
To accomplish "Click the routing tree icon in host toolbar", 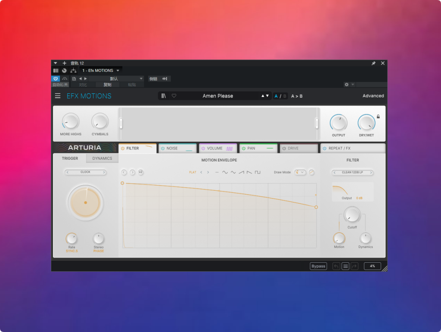I will pyautogui.click(x=73, y=71).
